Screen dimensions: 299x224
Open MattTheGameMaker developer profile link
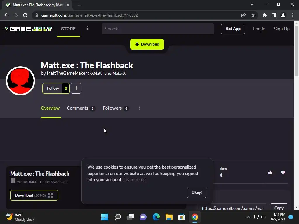pos(67,73)
